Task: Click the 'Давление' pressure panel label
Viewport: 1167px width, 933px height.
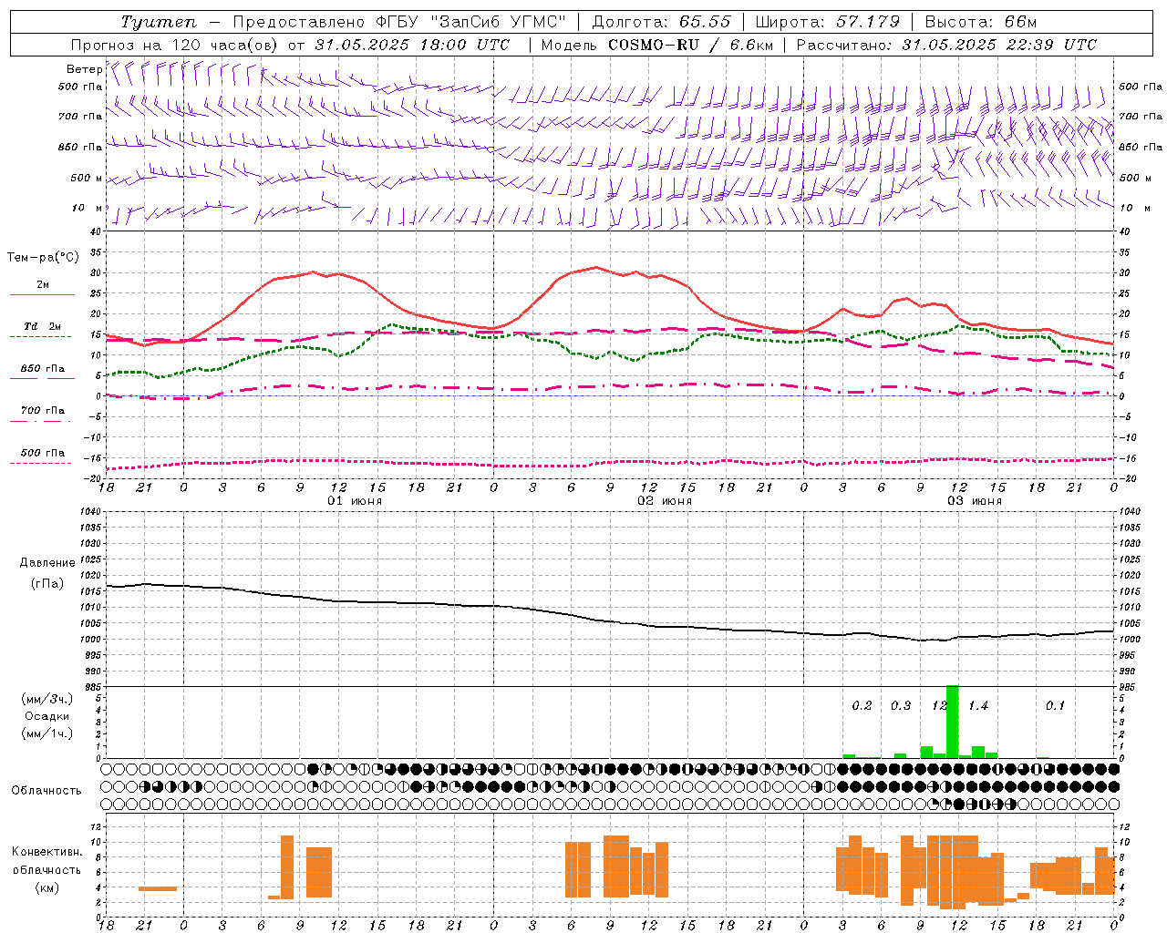Action: pyautogui.click(x=47, y=563)
